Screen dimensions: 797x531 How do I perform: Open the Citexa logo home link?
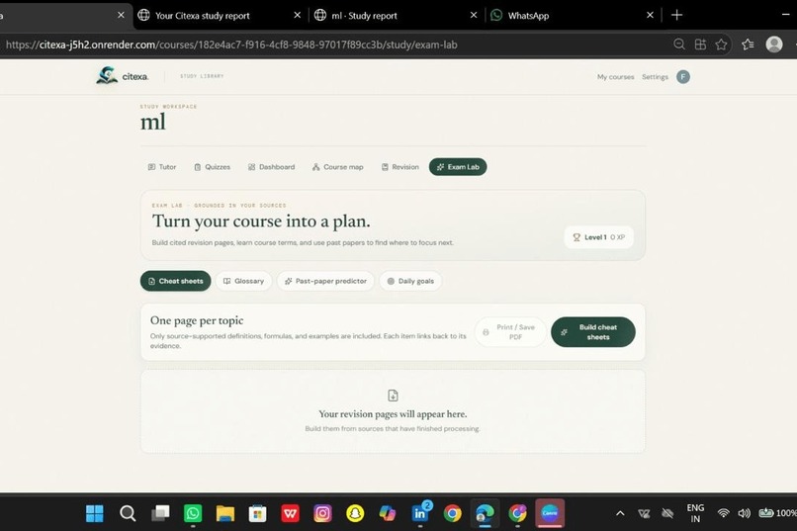[x=122, y=76]
